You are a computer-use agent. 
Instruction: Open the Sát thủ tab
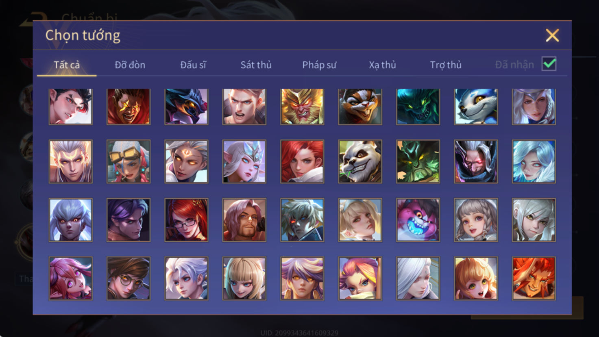(x=256, y=65)
